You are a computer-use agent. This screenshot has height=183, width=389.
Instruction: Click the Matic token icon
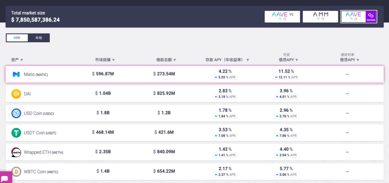16,74
